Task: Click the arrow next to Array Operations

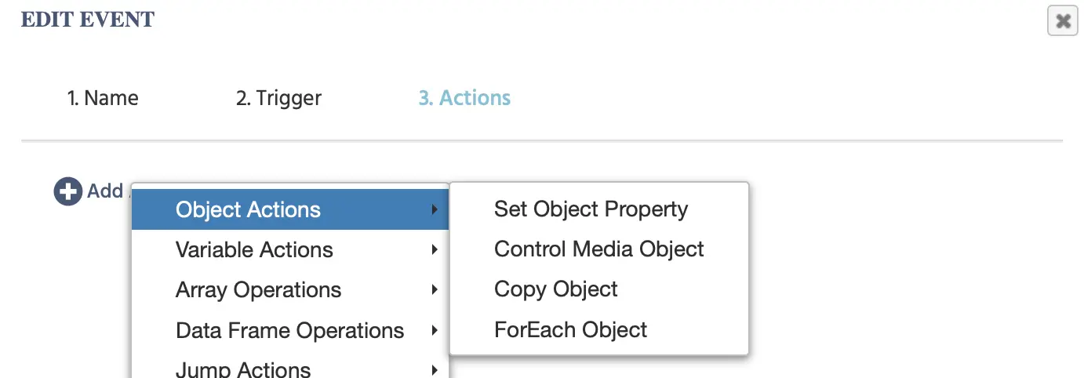Action: [435, 290]
